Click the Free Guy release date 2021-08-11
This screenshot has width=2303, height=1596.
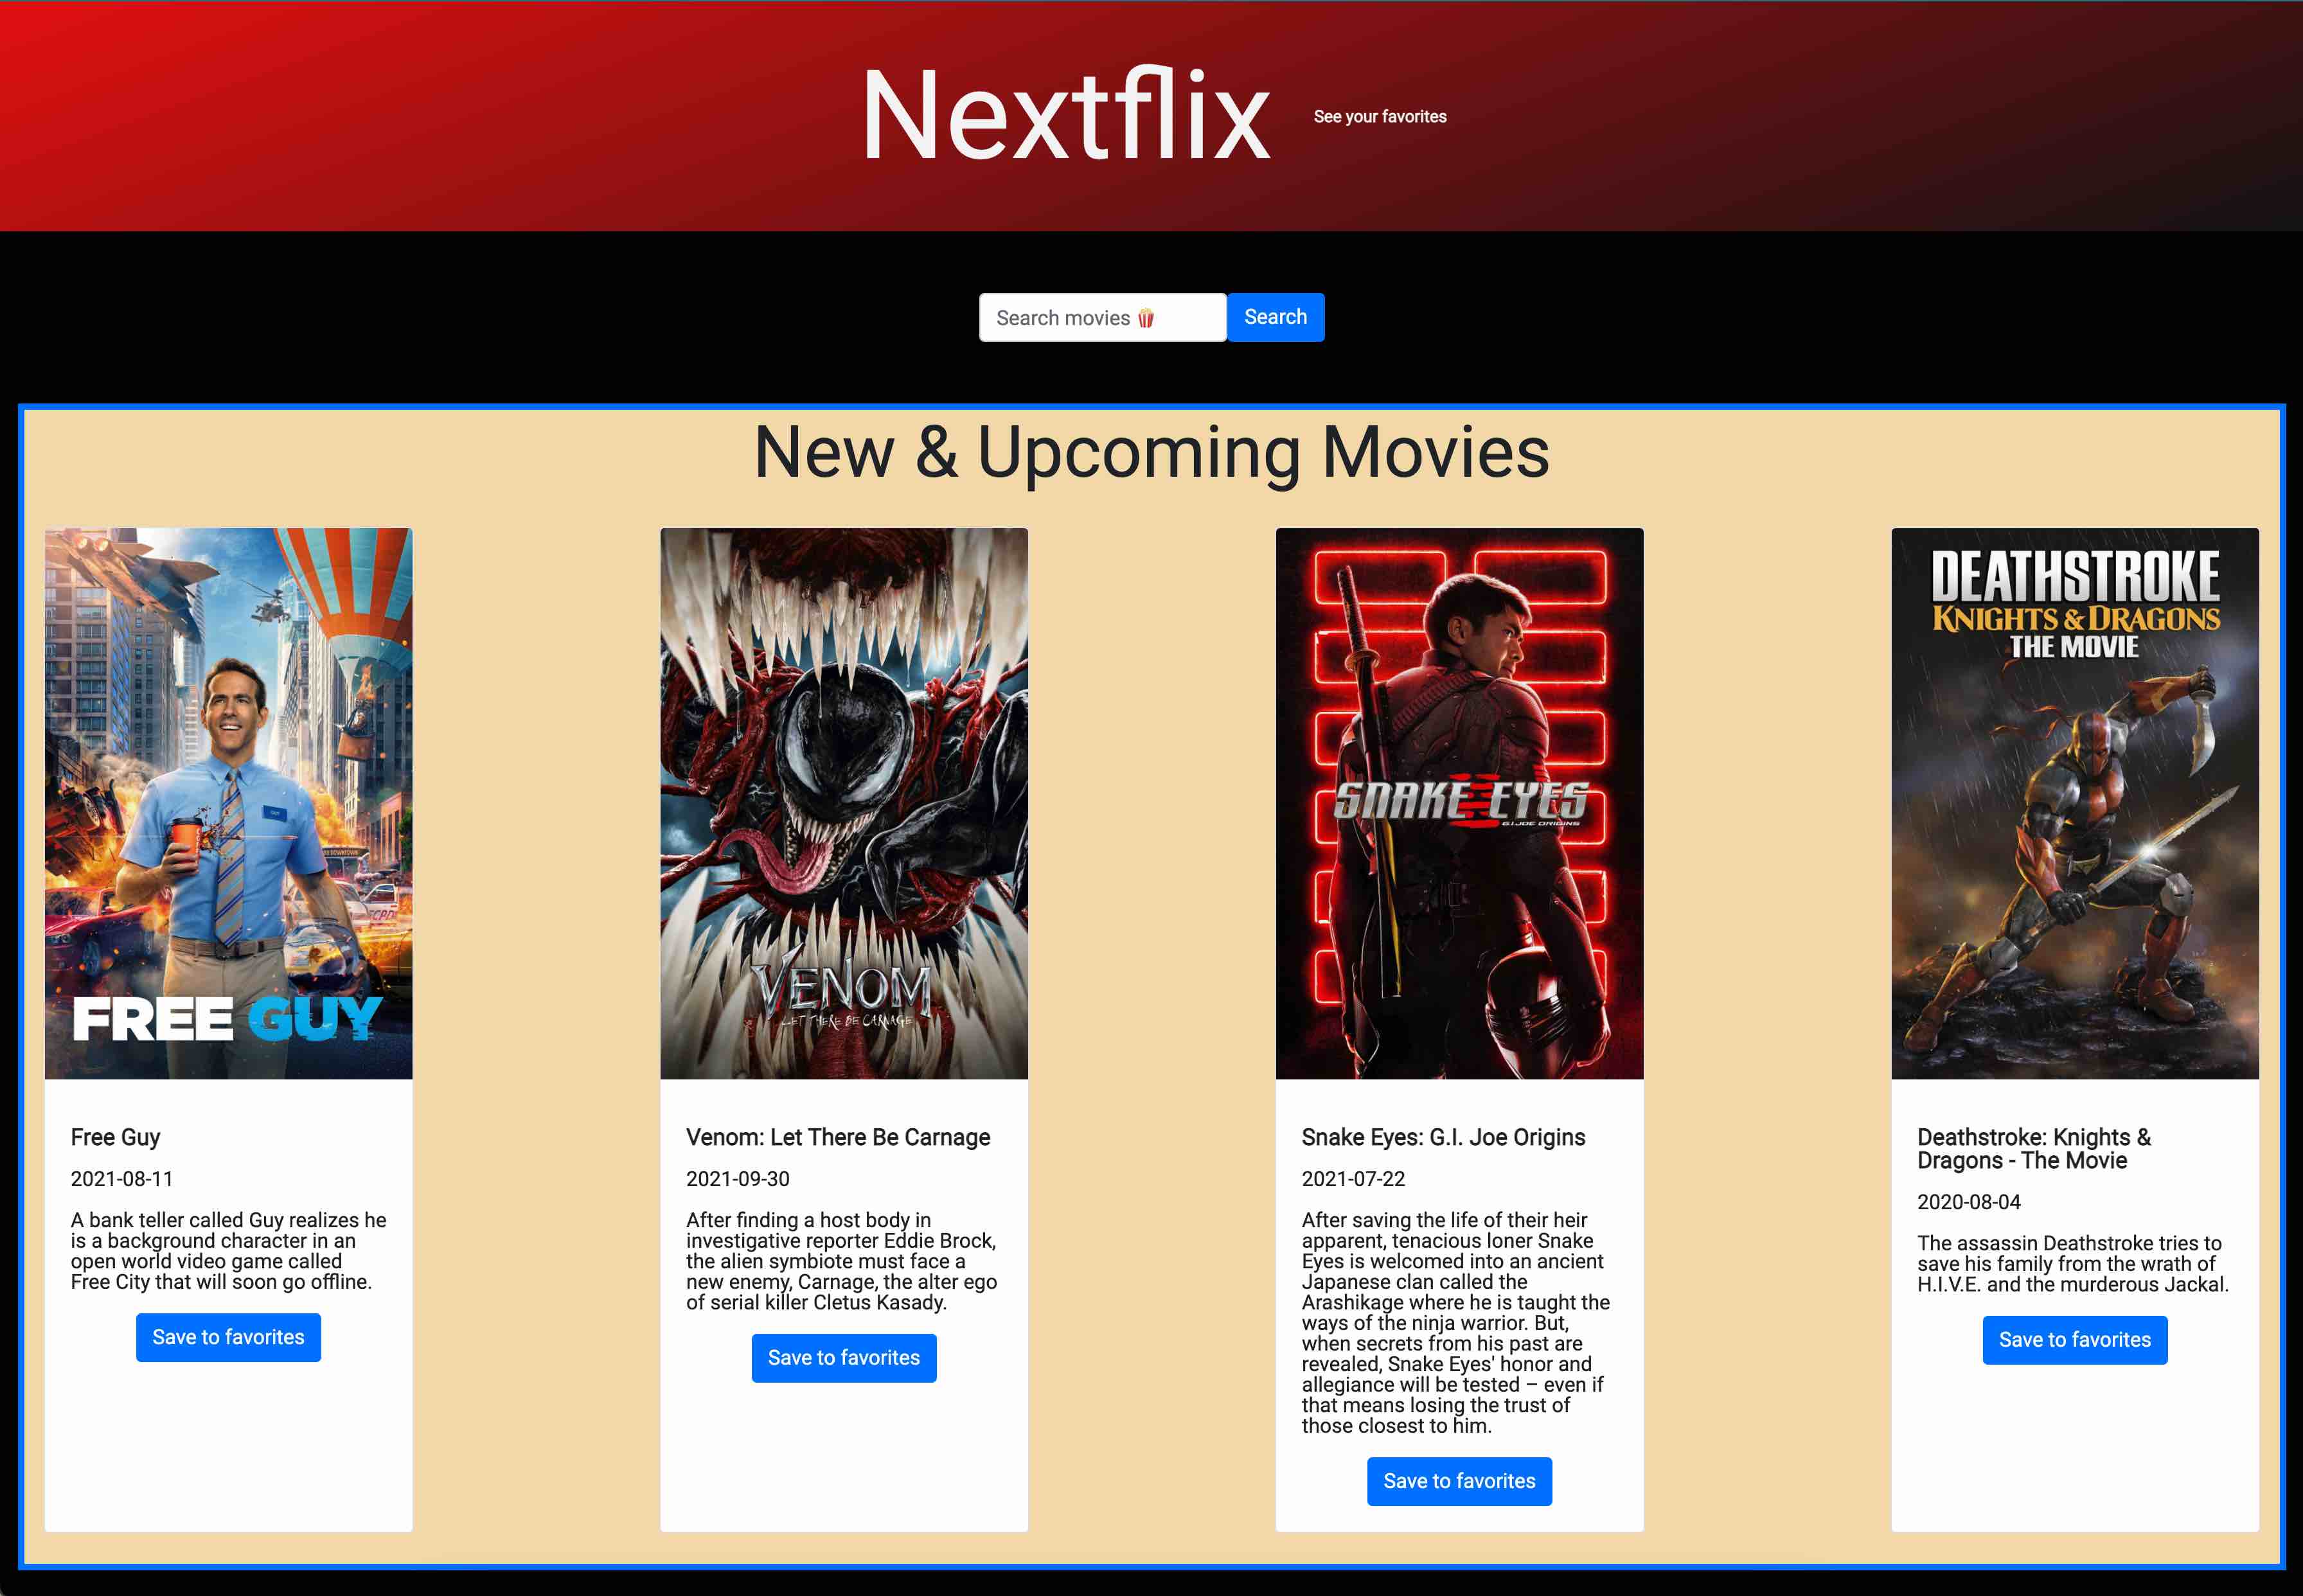point(121,1179)
